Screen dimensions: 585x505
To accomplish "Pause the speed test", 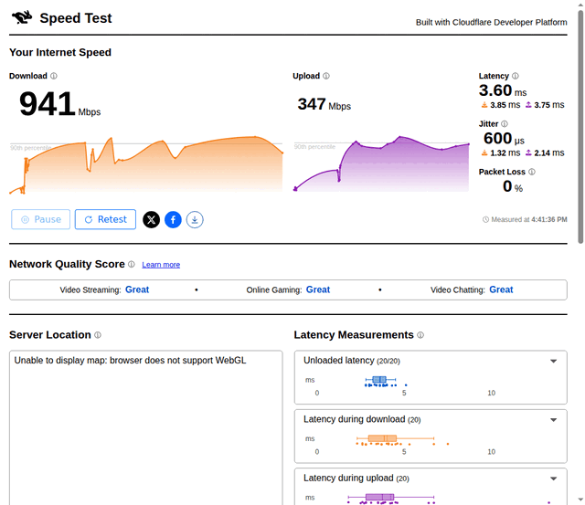I will [40, 219].
